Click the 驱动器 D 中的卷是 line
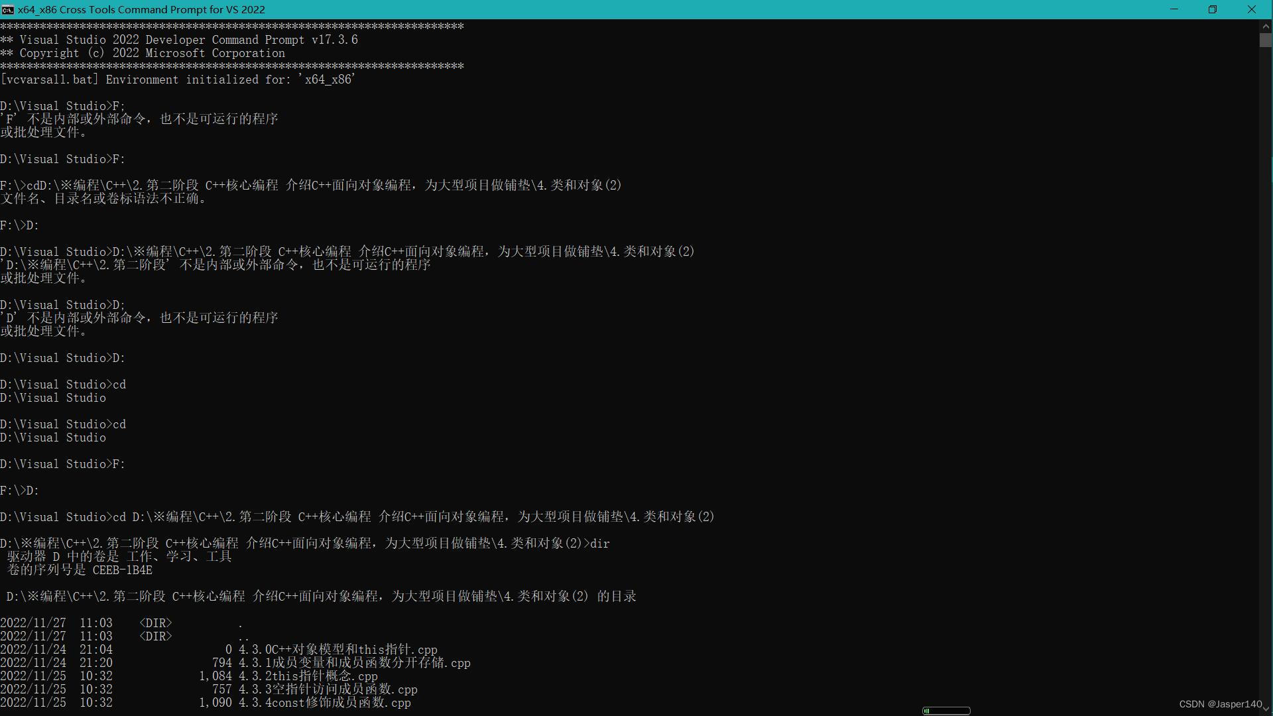The width and height of the screenshot is (1273, 716). [119, 557]
